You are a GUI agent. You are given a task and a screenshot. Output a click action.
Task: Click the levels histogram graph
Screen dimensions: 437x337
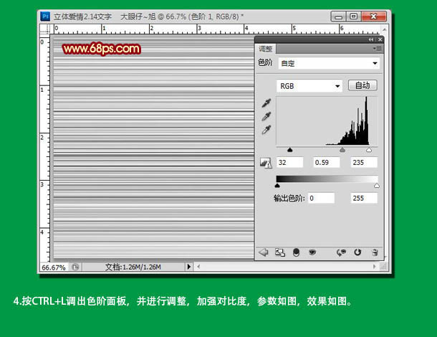[x=327, y=120]
